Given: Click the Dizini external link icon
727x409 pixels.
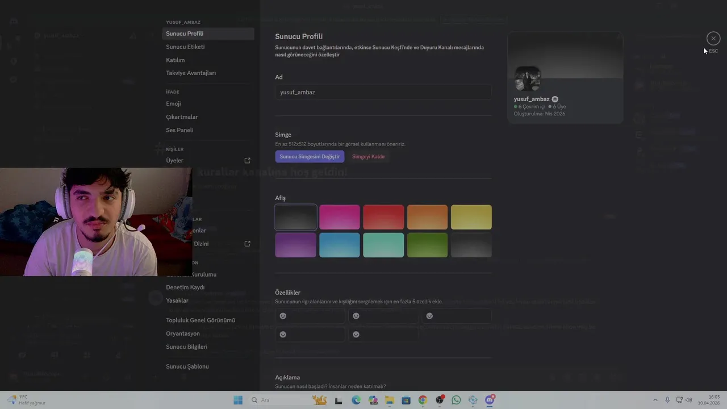Looking at the screenshot, I should (247, 244).
